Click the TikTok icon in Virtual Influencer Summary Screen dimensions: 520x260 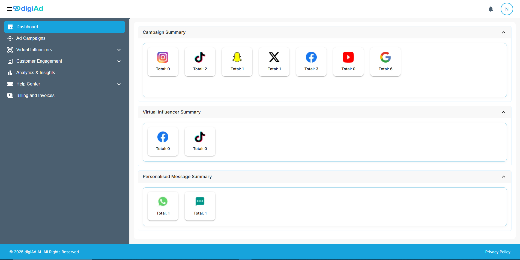(200, 137)
